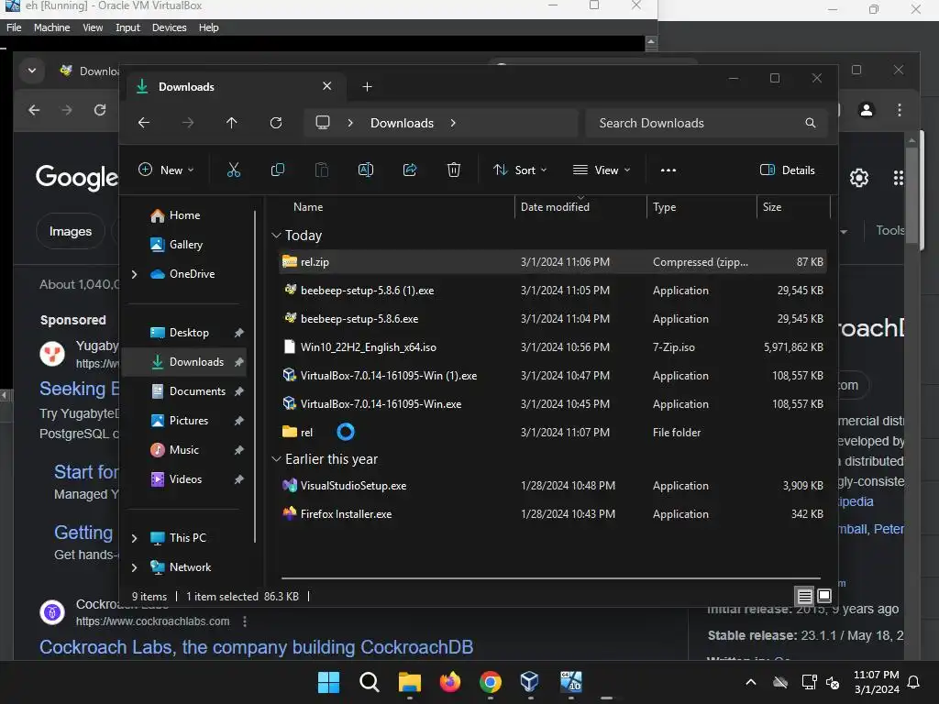Reload the page in Chrome window
This screenshot has width=939, height=704.
(100, 110)
